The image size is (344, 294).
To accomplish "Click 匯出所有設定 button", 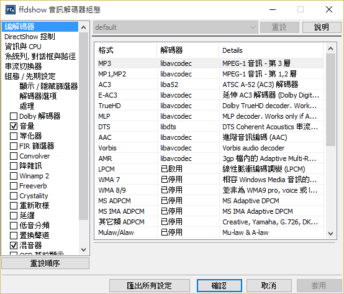I will point(150,286).
